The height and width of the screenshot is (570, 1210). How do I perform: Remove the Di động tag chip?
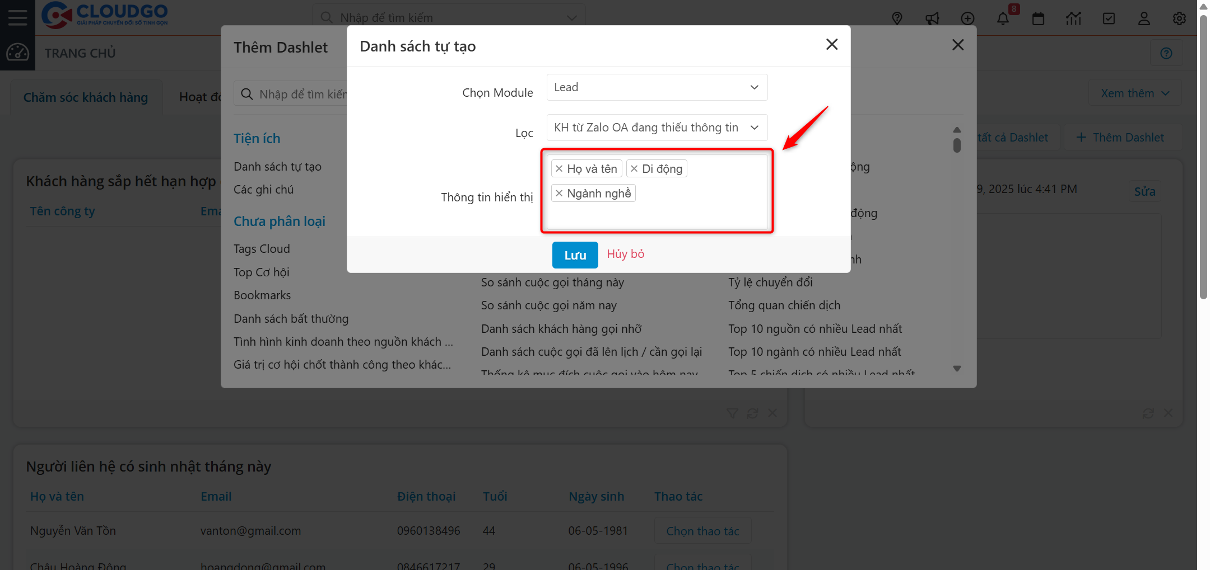[634, 168]
